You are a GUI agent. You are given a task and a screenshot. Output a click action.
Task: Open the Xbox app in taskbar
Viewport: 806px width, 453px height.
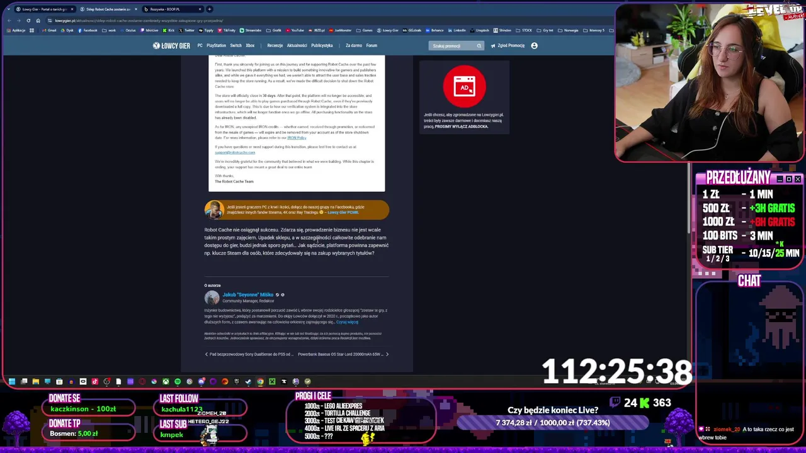pyautogui.click(x=166, y=381)
